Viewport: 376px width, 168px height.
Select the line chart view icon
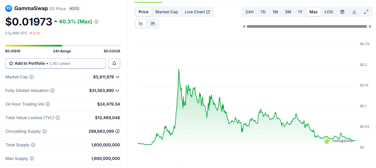pyautogui.click(x=141, y=23)
